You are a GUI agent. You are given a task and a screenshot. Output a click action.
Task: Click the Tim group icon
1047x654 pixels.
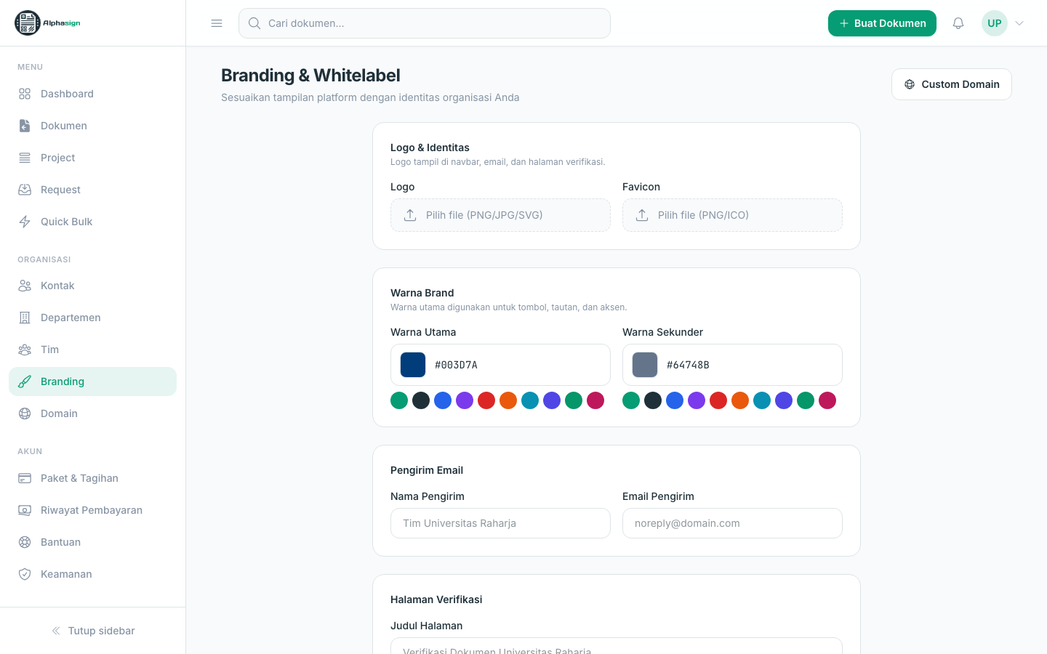point(25,350)
